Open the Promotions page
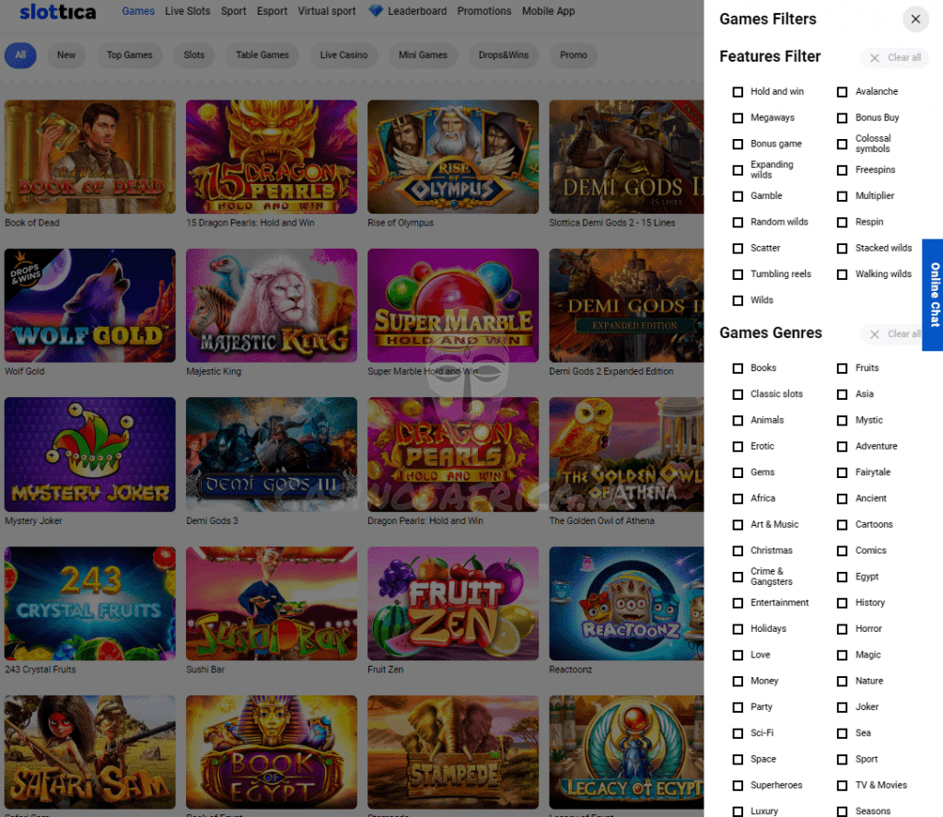Viewport: 943px width, 817px height. point(484,11)
